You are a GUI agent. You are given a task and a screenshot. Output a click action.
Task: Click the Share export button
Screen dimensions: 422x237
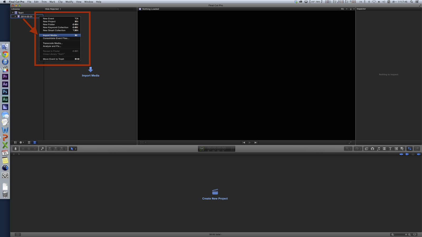(417, 149)
